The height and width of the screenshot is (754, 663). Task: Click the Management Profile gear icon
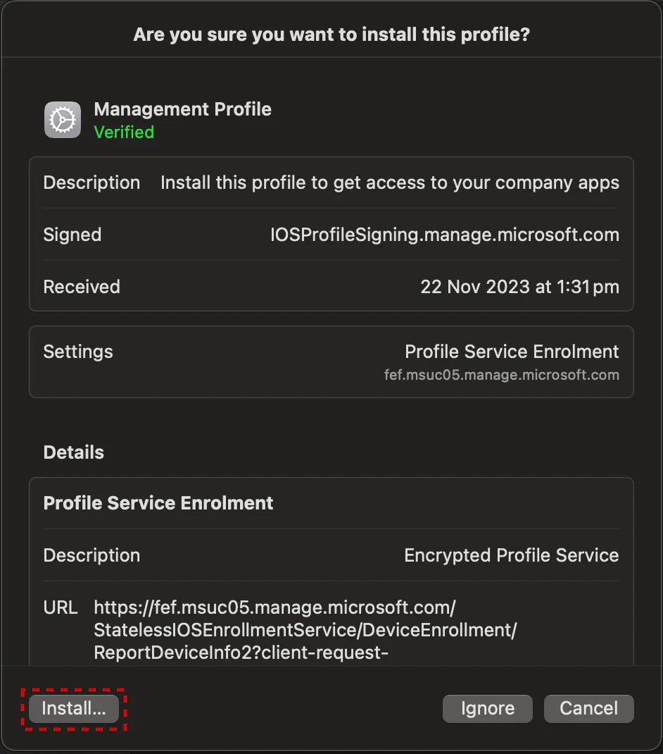point(63,120)
